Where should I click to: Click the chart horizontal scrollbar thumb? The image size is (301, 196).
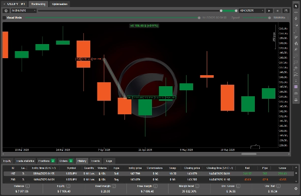[x=249, y=154]
